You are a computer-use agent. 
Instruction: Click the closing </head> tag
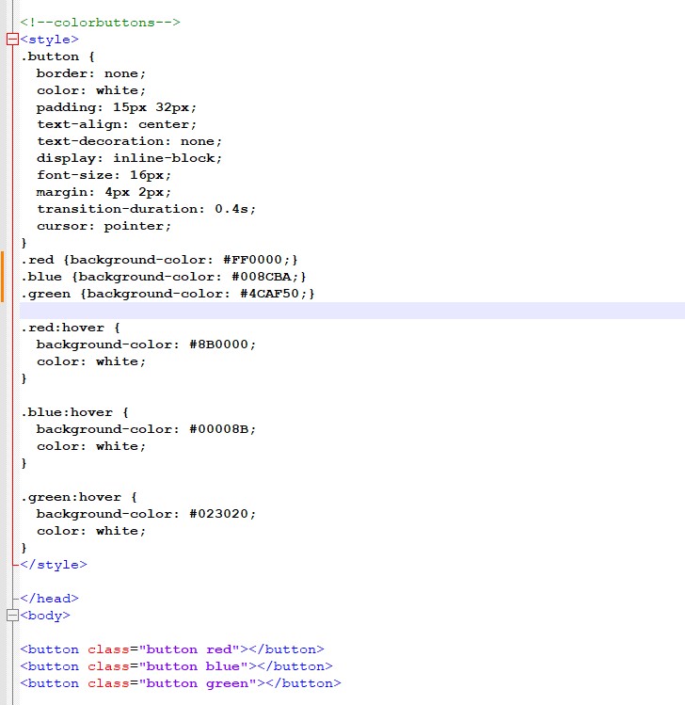click(x=50, y=599)
